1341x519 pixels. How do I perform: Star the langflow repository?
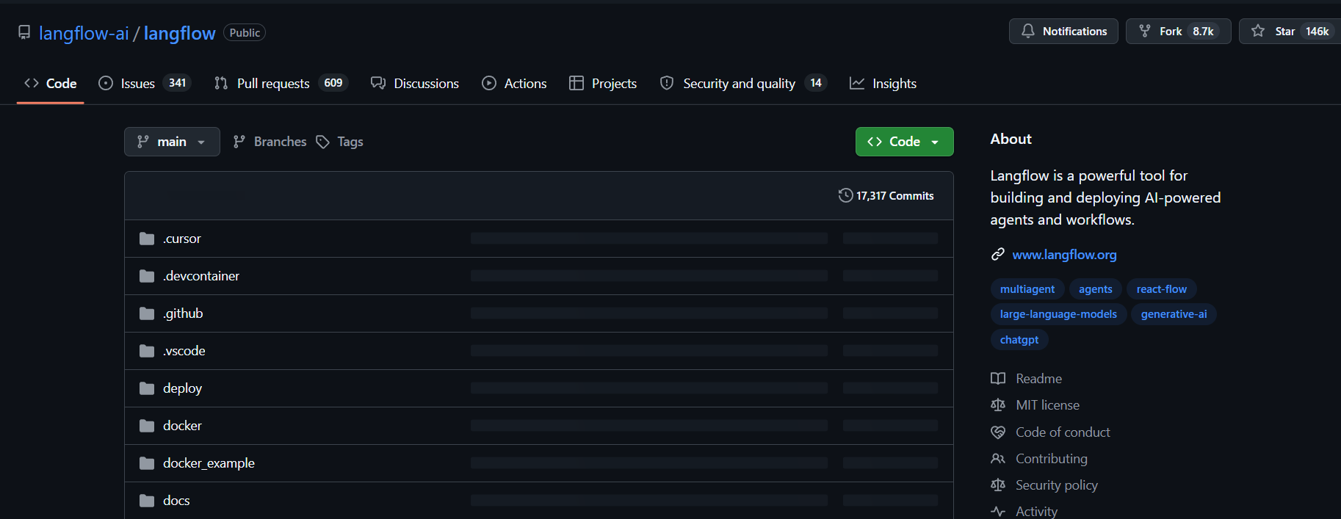click(x=1290, y=31)
